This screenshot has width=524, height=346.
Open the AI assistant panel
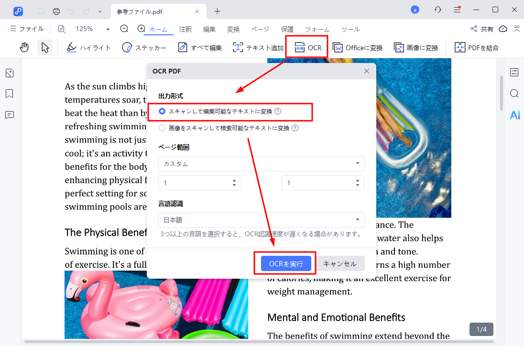point(514,115)
